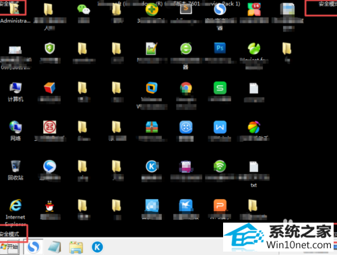Image resolution: width=337 pixels, height=255 pixels.
Task: Open the Sublime Text S icon
Action: [186, 9]
